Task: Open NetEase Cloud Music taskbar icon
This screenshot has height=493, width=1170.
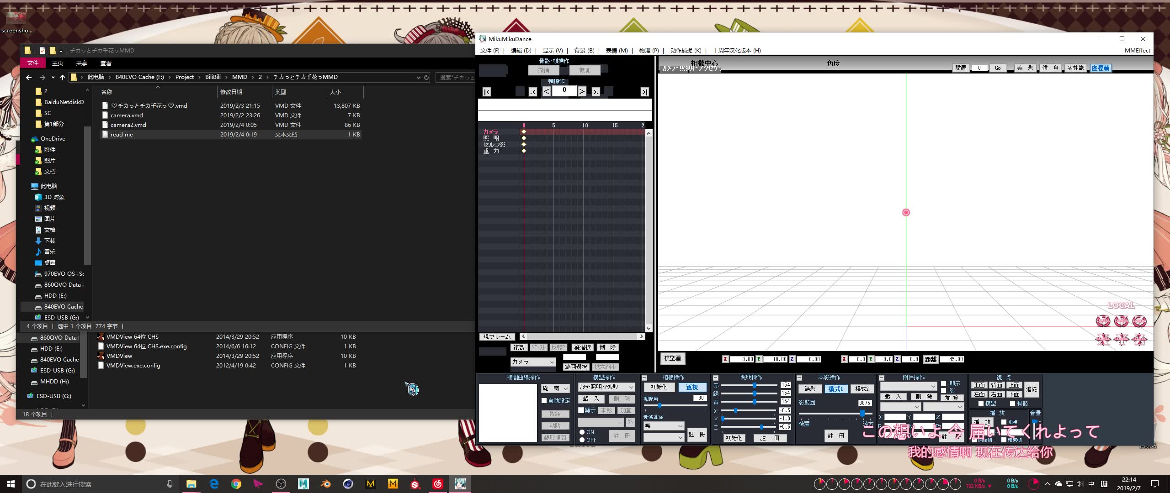Action: [437, 484]
